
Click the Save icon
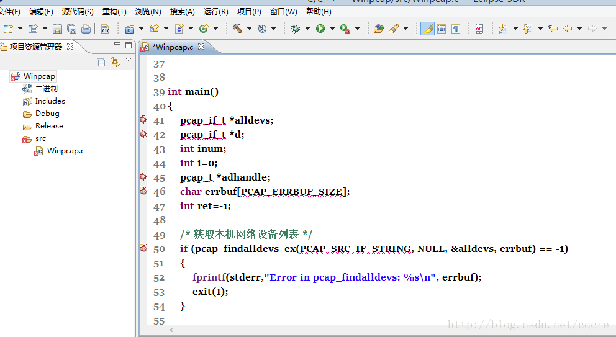pos(57,29)
